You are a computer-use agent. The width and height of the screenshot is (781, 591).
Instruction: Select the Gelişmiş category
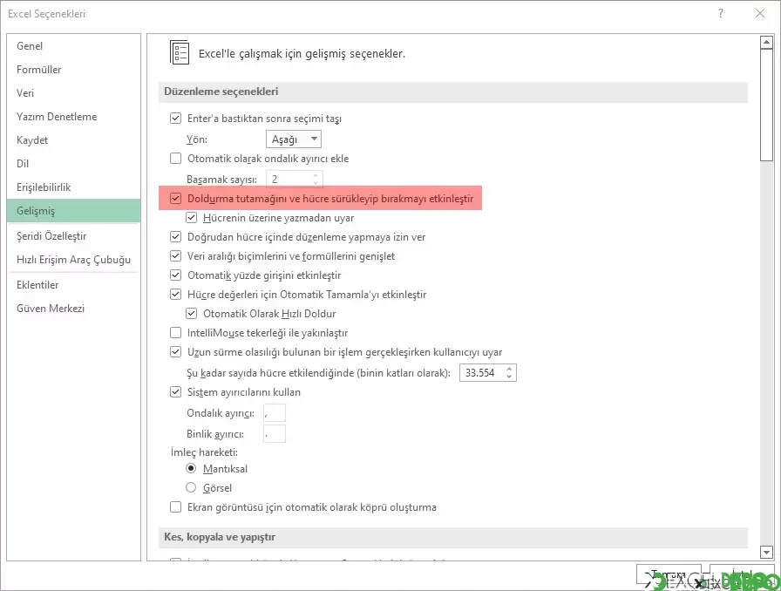[x=74, y=210]
